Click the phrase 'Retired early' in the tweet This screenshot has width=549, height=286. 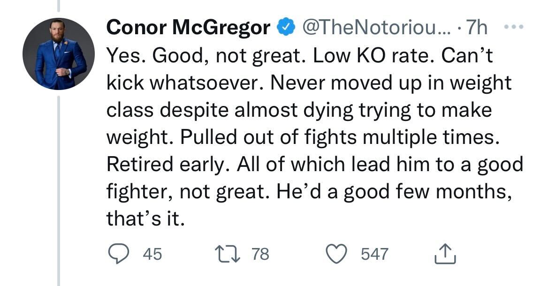pos(165,164)
